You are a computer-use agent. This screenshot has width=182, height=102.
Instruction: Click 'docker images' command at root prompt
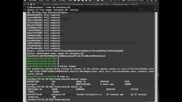(x=79, y=79)
